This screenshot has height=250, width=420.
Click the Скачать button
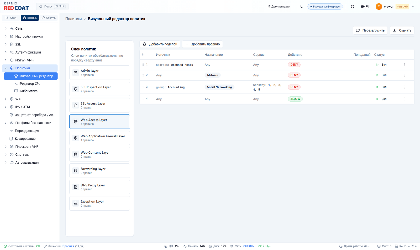[402, 30]
